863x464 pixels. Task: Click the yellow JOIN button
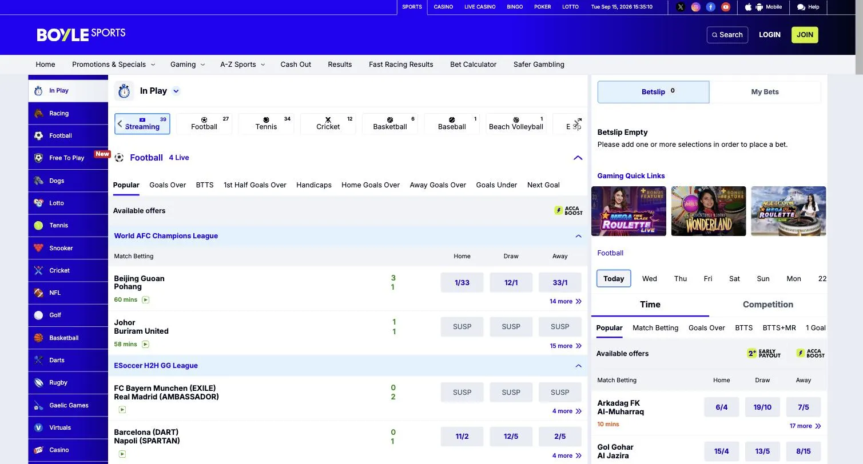point(805,35)
